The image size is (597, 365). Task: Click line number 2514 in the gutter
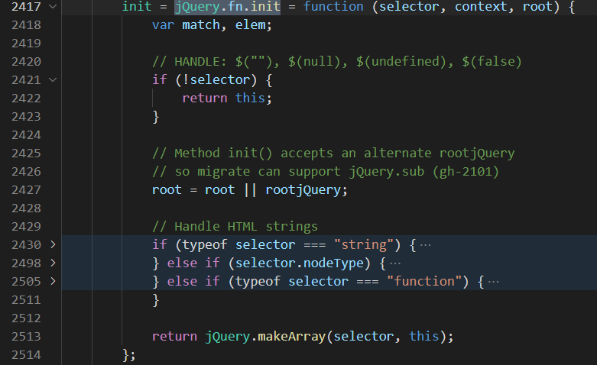[26, 354]
